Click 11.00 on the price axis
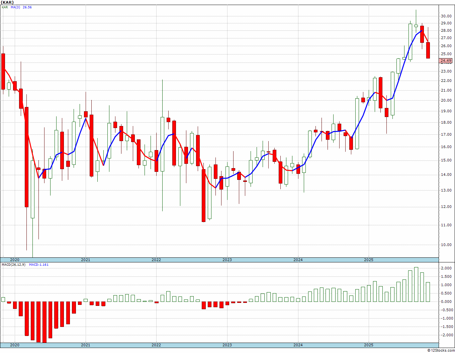The image size is (455, 353). pos(446,225)
